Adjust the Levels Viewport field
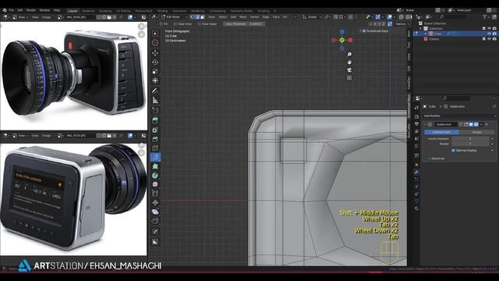The width and height of the screenshot is (499, 281). [x=470, y=139]
